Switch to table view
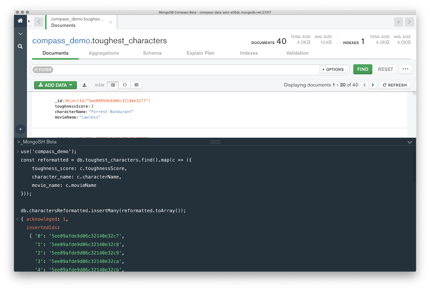Viewport: 430px width, 290px height. click(x=137, y=85)
